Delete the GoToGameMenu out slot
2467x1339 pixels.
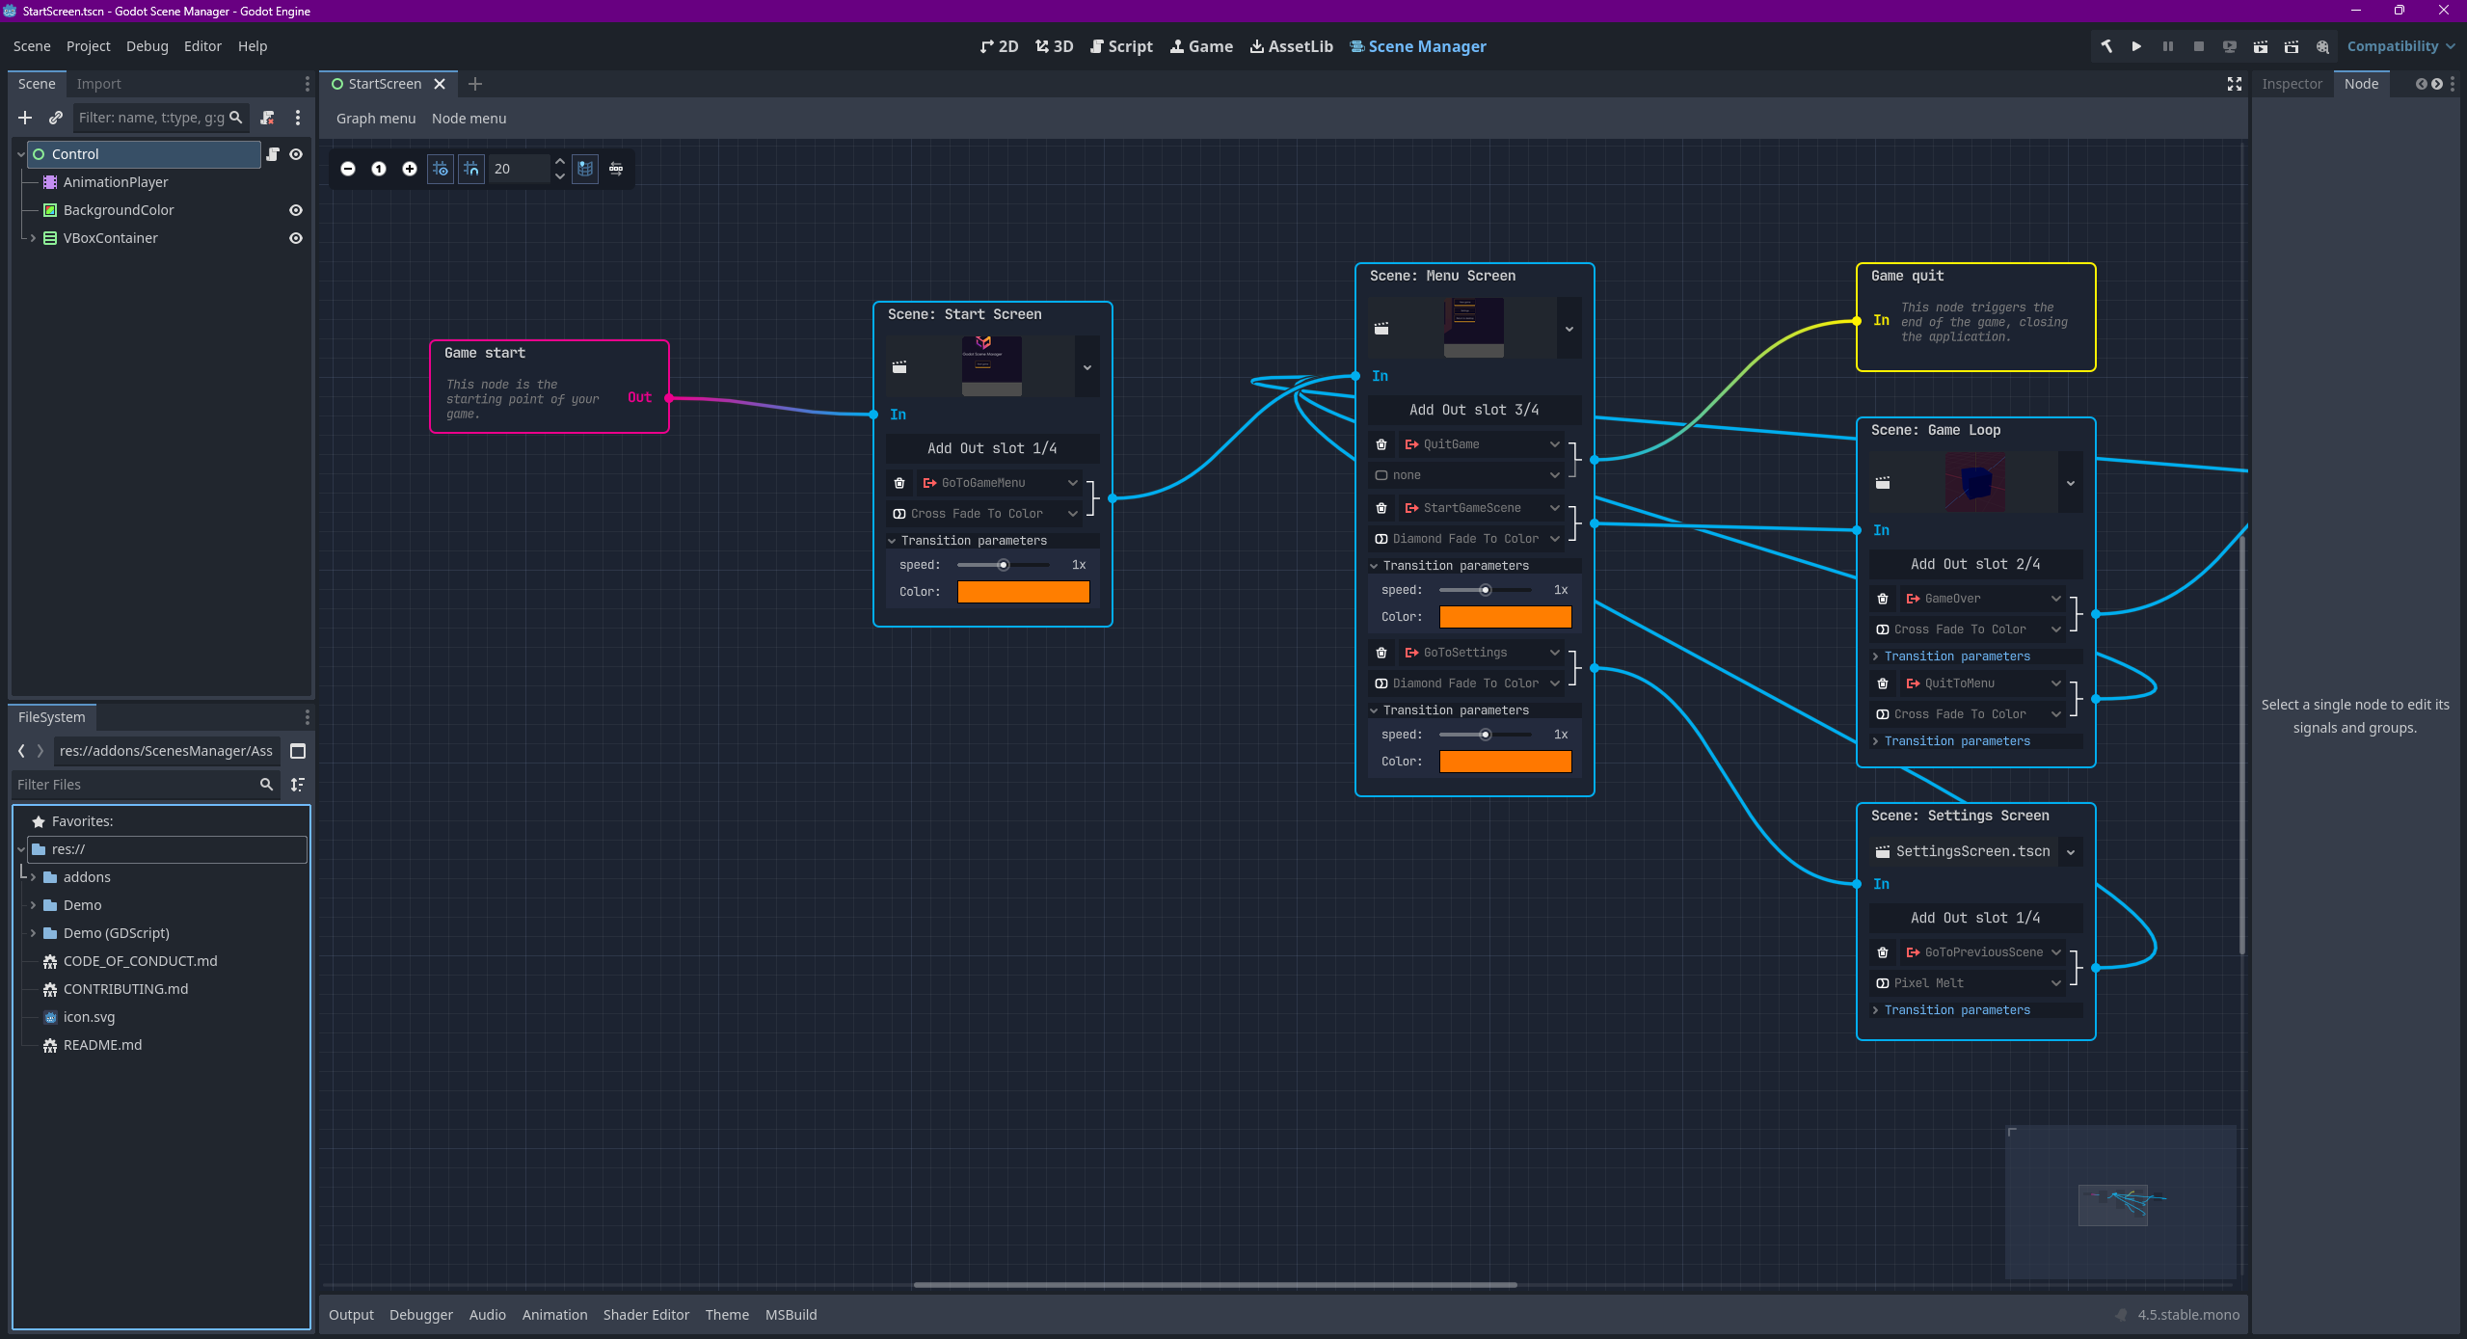tap(899, 483)
